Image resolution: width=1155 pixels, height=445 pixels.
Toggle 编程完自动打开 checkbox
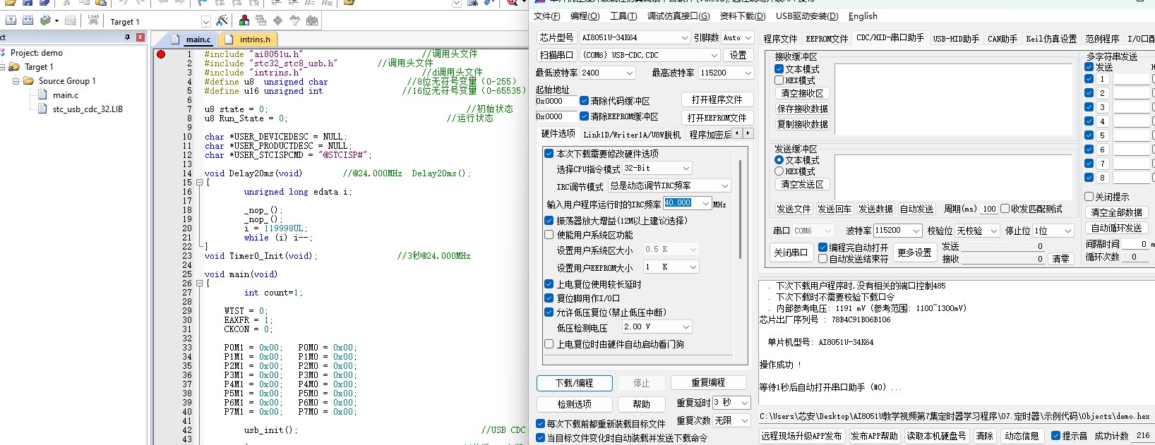click(x=823, y=248)
